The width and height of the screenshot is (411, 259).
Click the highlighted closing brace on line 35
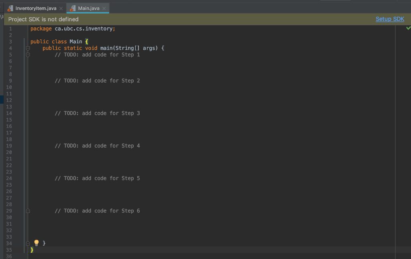tap(32, 250)
